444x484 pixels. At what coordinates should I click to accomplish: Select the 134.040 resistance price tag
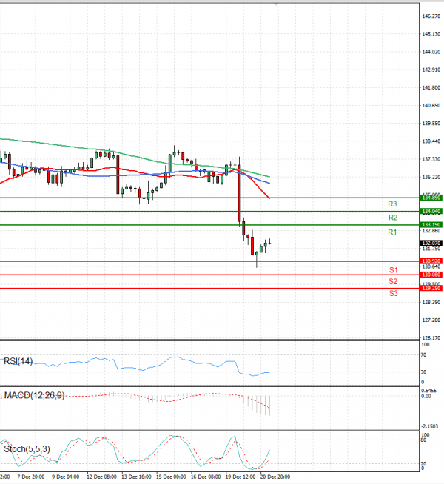coord(431,212)
